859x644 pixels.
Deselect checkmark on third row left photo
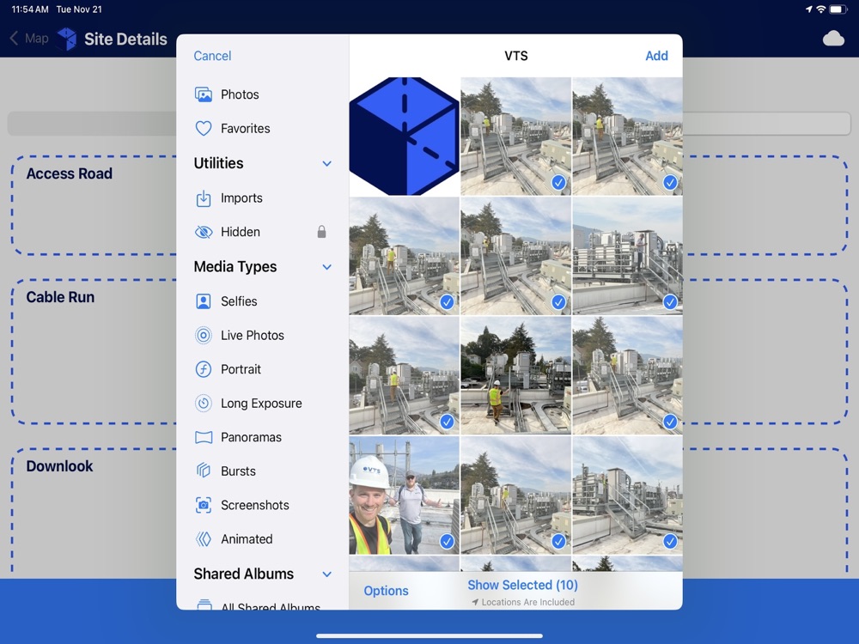[x=447, y=422]
